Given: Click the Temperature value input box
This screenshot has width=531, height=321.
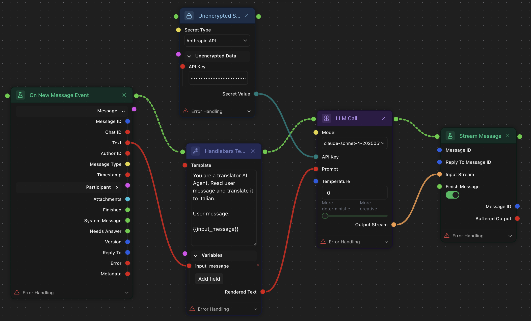Looking at the screenshot, I should [x=354, y=193].
